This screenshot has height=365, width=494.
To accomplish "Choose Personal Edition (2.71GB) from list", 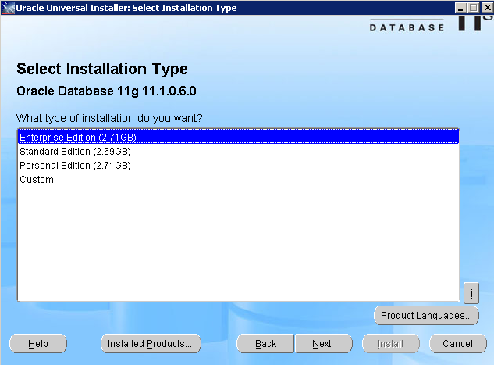I will tap(238, 166).
